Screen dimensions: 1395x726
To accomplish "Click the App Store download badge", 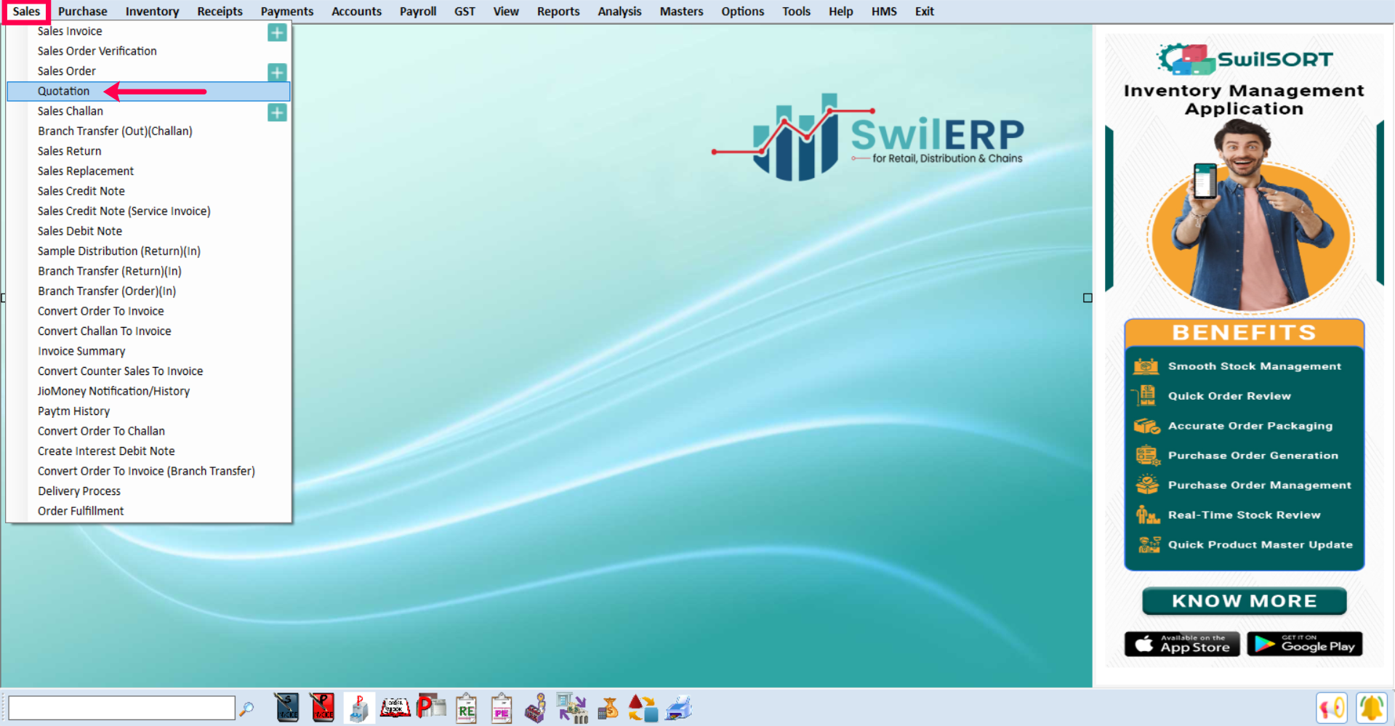I will [1182, 644].
